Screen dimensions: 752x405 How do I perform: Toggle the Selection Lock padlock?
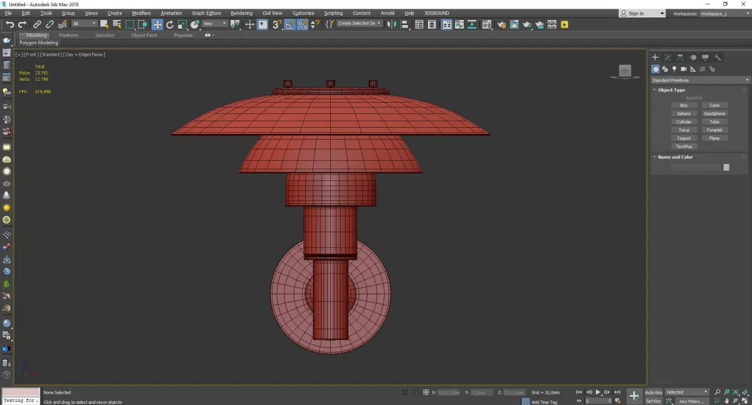(x=415, y=392)
